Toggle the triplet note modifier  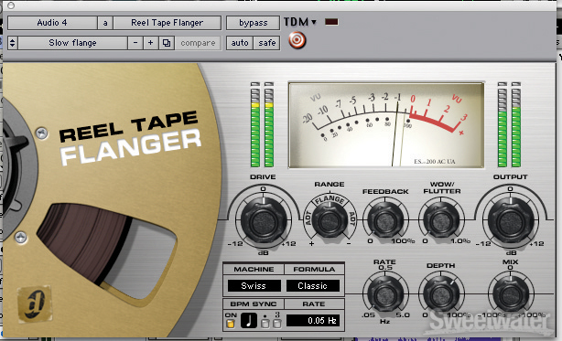tap(277, 323)
